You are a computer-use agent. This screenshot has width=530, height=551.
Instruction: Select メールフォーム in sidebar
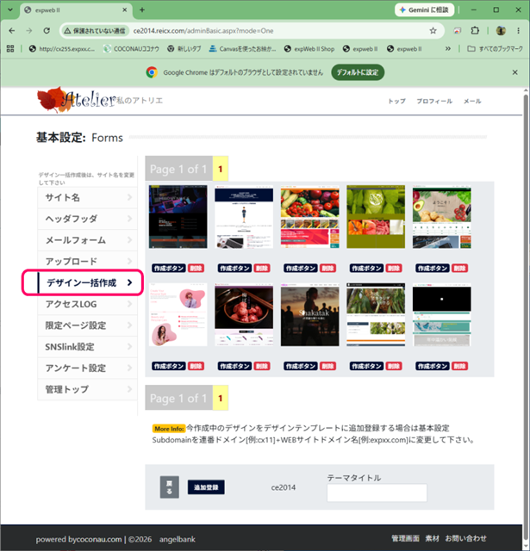pos(87,240)
